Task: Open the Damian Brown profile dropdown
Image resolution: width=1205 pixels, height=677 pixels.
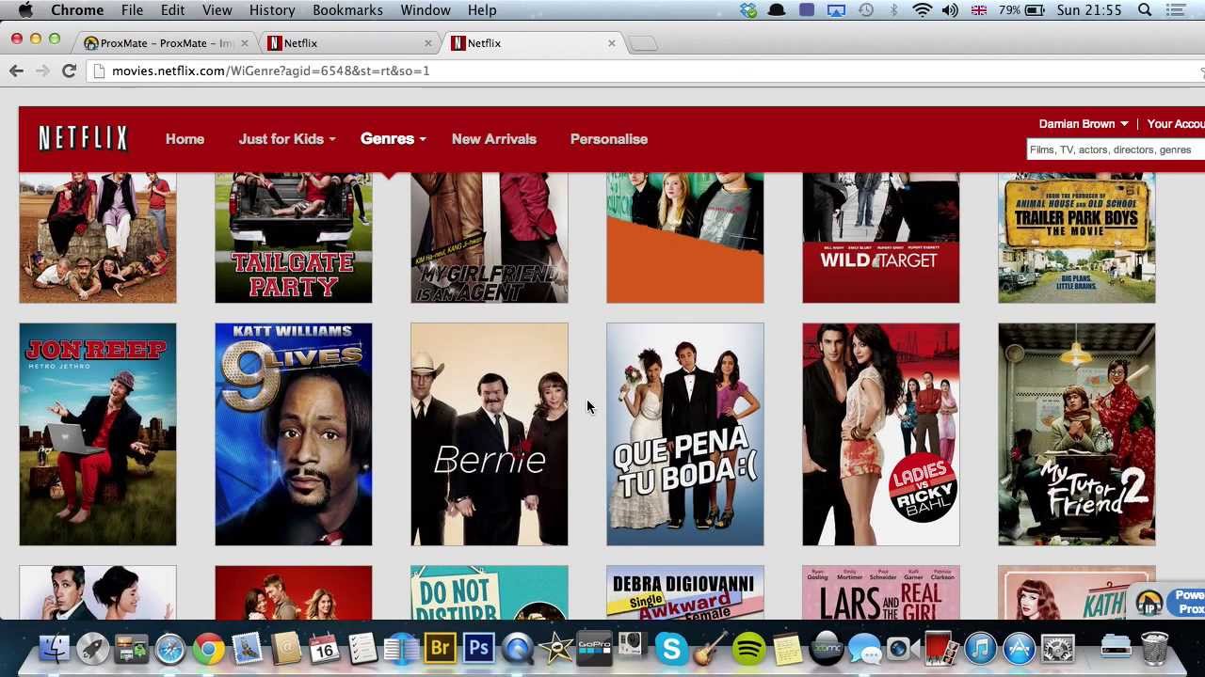Action: pos(1083,123)
